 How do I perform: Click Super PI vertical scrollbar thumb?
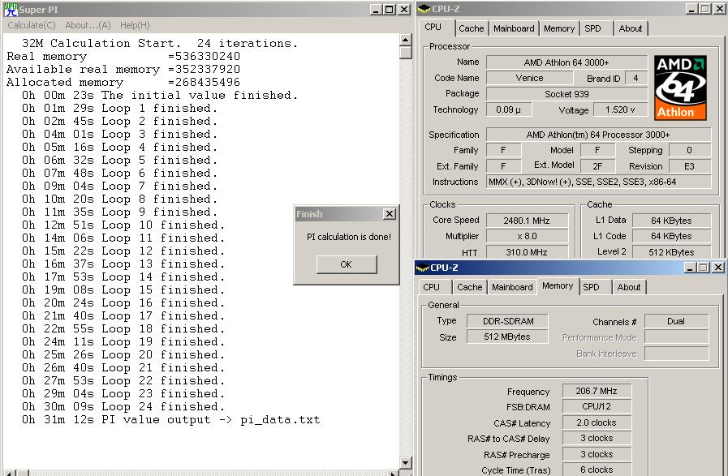click(x=405, y=52)
